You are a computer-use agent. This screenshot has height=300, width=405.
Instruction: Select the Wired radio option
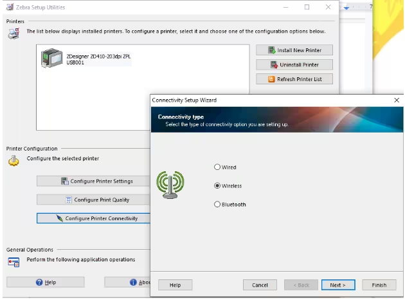click(x=218, y=167)
